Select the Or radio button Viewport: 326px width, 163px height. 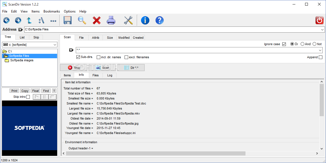(292, 44)
